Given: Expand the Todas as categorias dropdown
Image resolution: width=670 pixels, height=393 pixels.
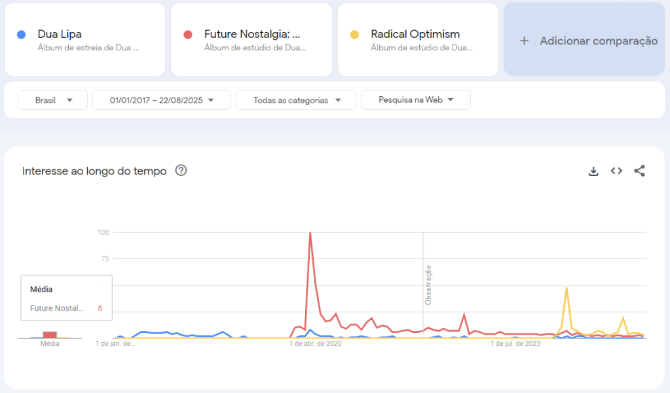Looking at the screenshot, I should [296, 100].
